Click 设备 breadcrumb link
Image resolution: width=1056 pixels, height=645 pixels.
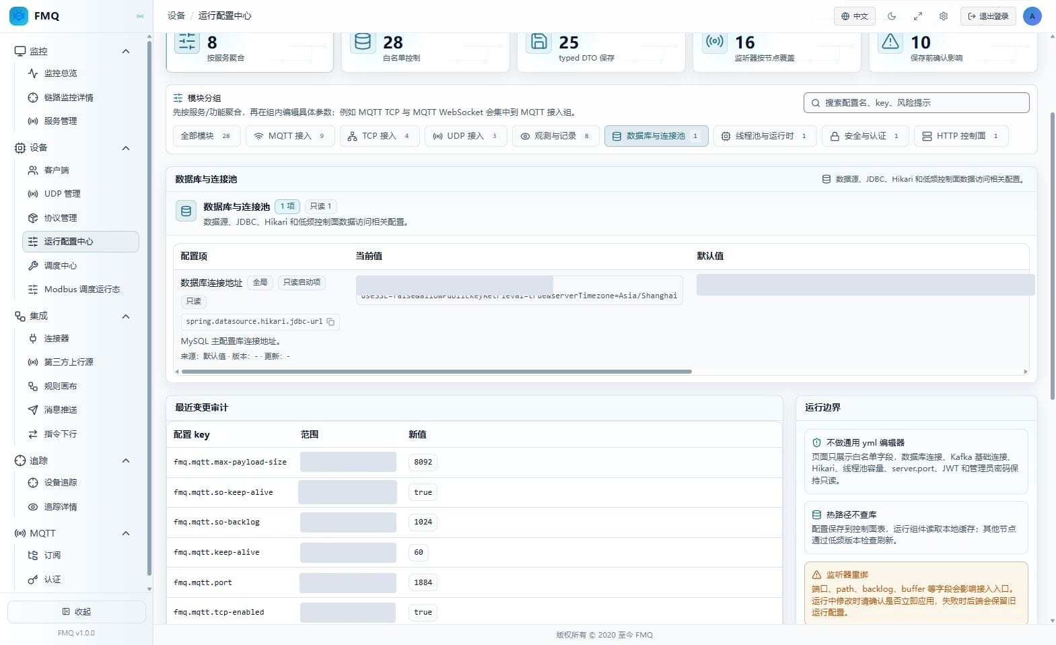point(176,15)
